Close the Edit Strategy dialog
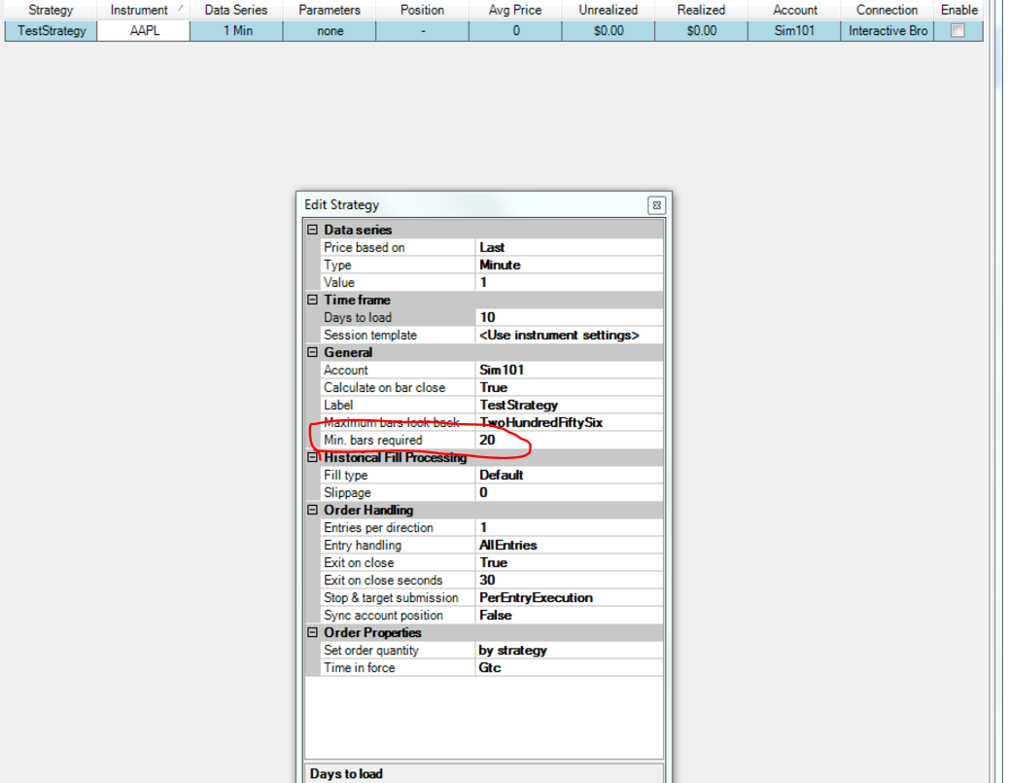This screenshot has width=1009, height=783. tap(656, 205)
